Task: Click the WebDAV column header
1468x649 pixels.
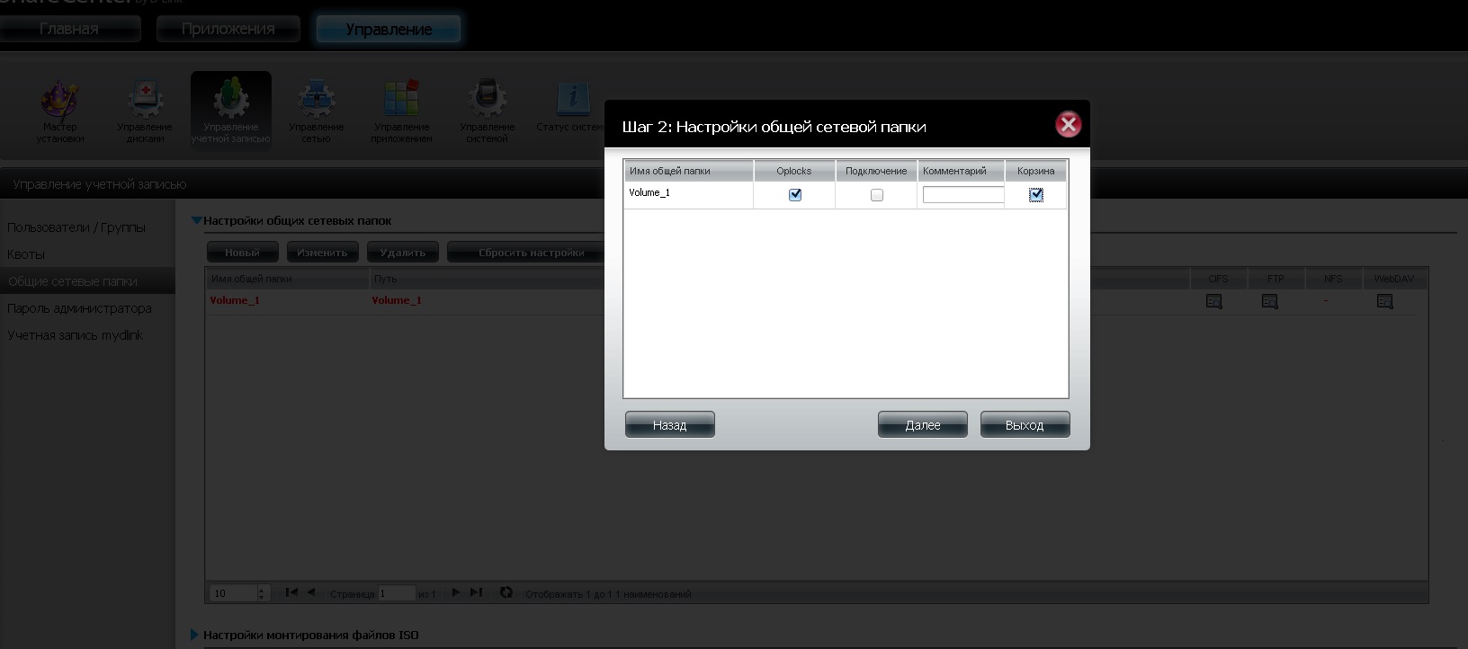Action: (1394, 279)
